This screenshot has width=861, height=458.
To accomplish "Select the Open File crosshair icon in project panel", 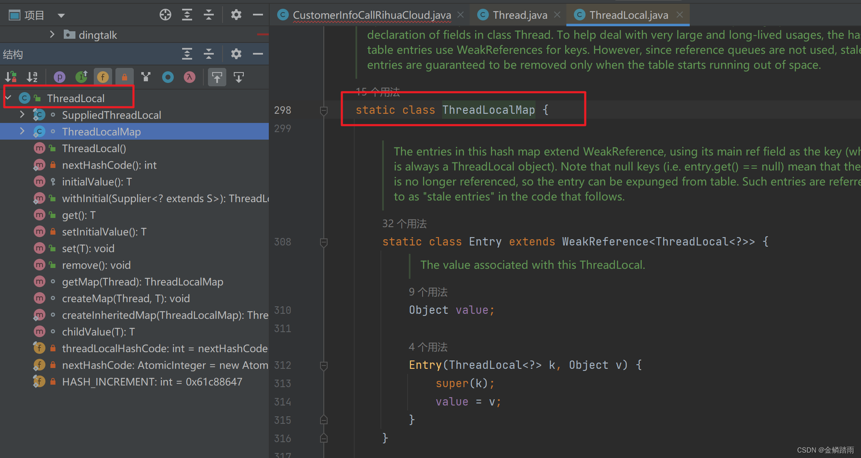I will [165, 15].
